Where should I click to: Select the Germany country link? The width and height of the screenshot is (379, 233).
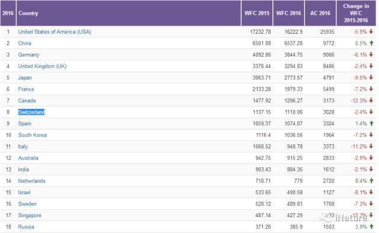28,55
